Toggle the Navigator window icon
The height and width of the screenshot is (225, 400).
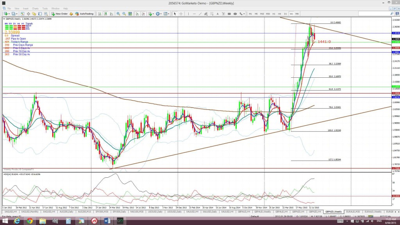34,14
